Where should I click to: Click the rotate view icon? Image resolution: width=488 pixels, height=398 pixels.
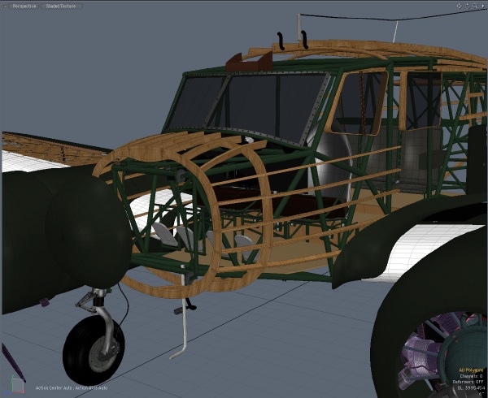click(x=465, y=6)
